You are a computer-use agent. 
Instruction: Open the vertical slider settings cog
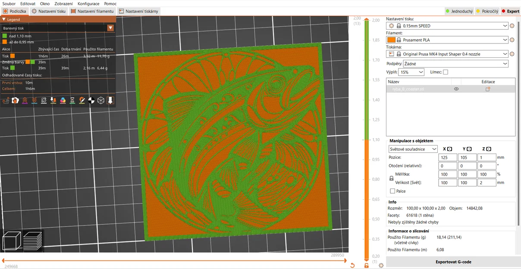[381, 265]
